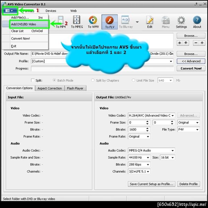Click Save Current Setup as Profile...

pyautogui.click(x=151, y=184)
